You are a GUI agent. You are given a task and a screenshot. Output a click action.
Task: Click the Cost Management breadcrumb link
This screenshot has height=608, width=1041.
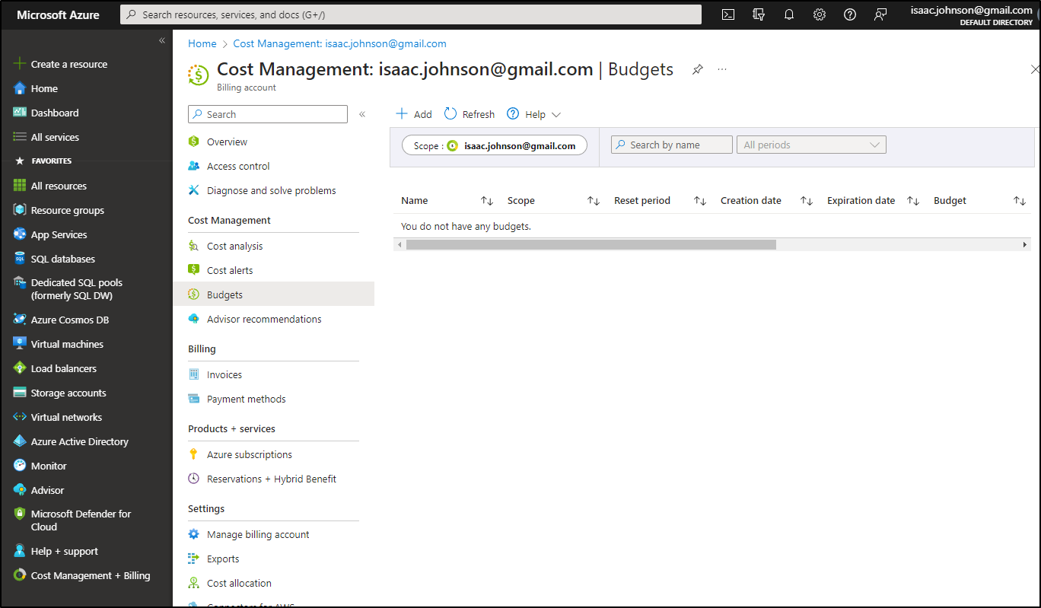click(x=339, y=43)
